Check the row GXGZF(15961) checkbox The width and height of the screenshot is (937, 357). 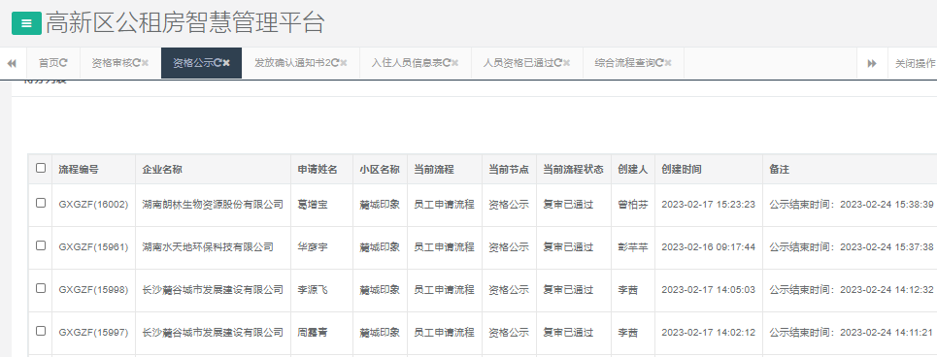point(41,245)
